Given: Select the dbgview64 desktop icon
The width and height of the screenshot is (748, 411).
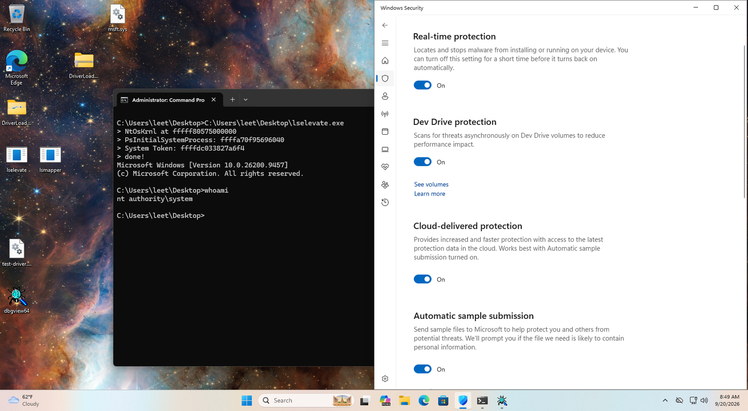Looking at the screenshot, I should pyautogui.click(x=17, y=300).
